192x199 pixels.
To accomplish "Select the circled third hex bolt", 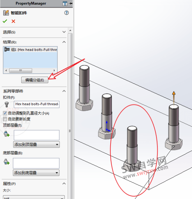I will coord(132,149).
